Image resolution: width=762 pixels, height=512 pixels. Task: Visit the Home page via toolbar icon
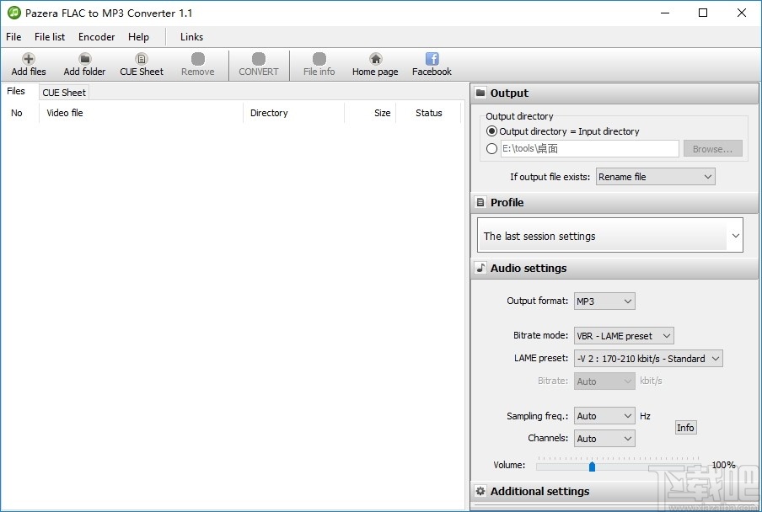[374, 63]
